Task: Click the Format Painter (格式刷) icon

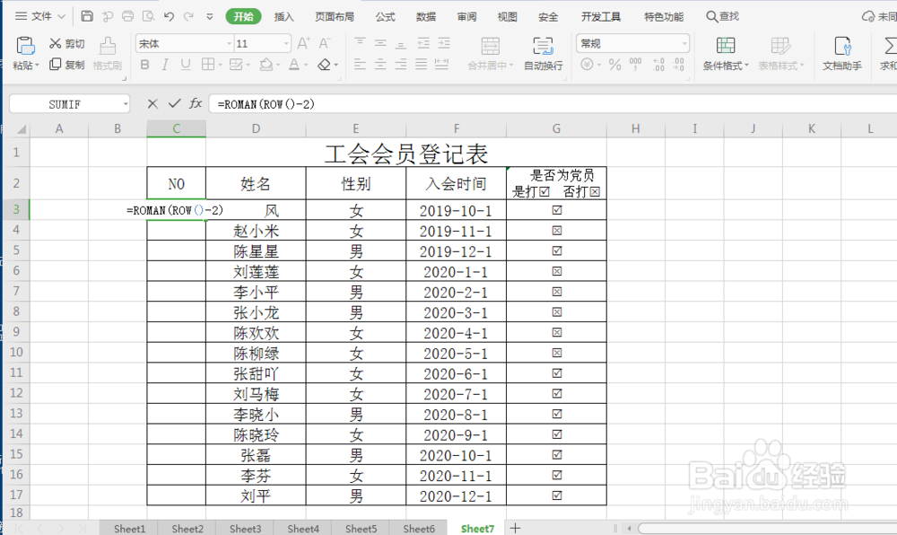Action: pyautogui.click(x=108, y=46)
